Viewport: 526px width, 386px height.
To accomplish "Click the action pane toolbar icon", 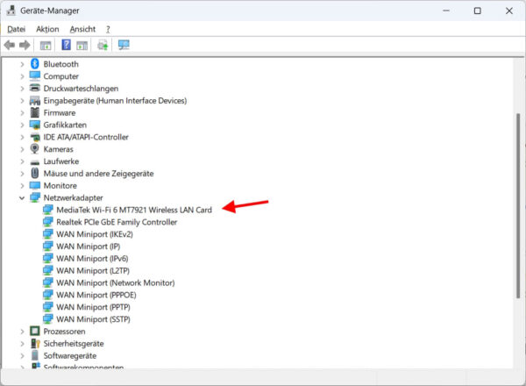I will (82, 46).
